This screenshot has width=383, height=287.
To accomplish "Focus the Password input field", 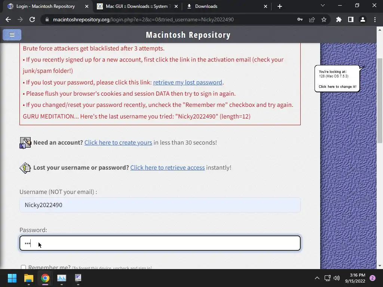I will pyautogui.click(x=160, y=243).
